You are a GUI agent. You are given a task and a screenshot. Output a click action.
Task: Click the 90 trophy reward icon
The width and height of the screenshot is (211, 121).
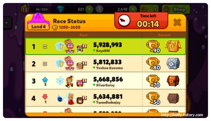point(153,46)
